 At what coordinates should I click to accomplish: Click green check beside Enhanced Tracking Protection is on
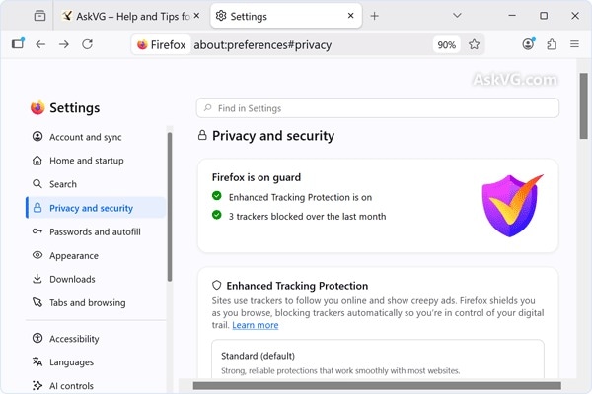tap(217, 196)
